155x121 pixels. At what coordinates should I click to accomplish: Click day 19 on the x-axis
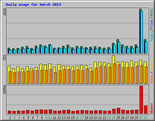pos(91,118)
